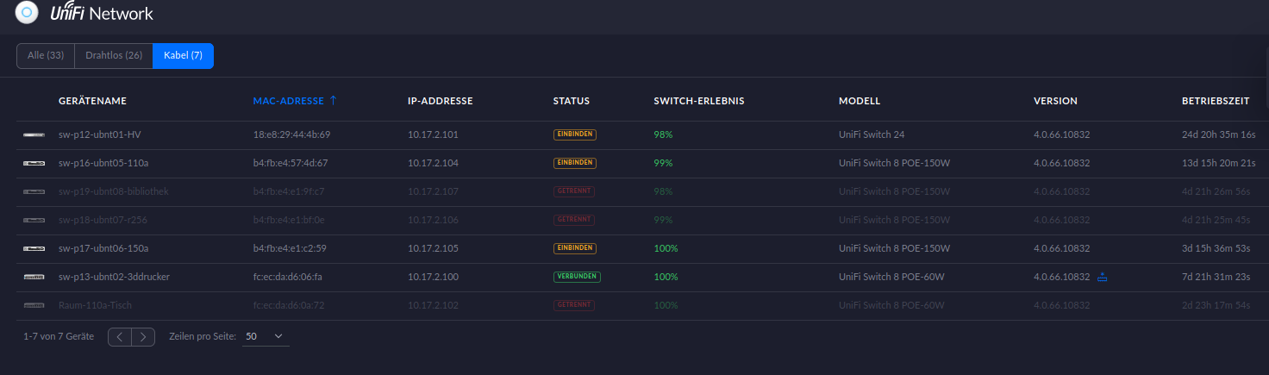Sort the table by Gerätename column
The width and height of the screenshot is (1269, 375).
tap(92, 101)
